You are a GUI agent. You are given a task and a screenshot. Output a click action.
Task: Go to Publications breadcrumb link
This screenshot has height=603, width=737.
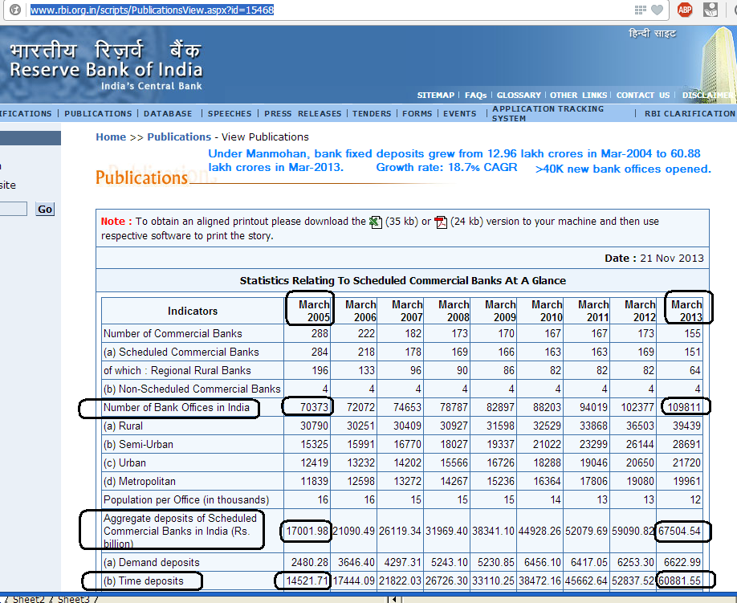tap(179, 136)
